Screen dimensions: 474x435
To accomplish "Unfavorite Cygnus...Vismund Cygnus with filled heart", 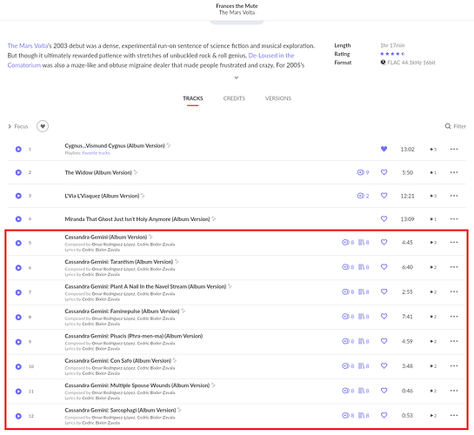I will (384, 149).
